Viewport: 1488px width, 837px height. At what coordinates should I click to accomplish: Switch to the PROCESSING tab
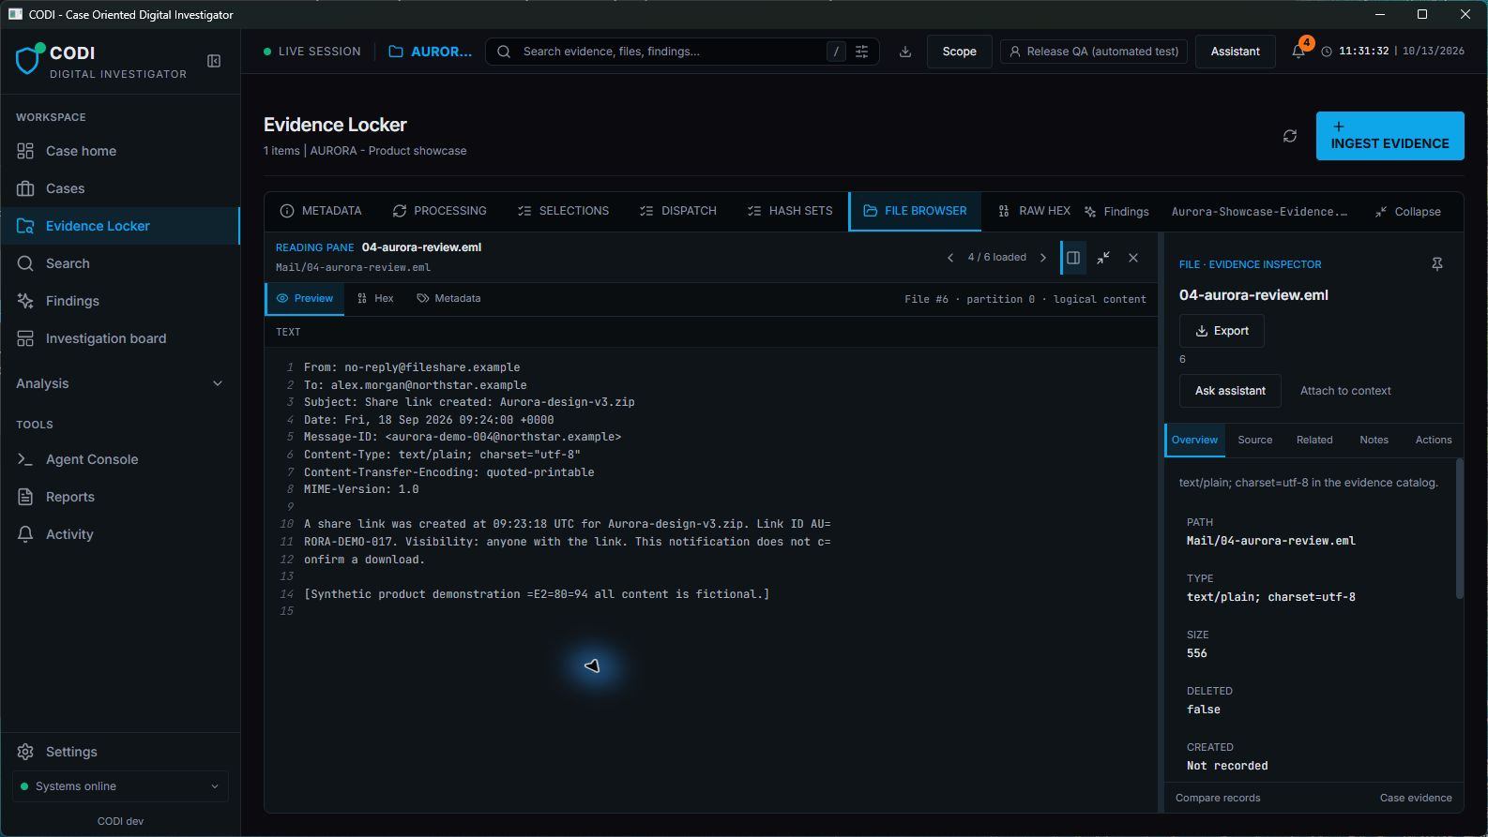[x=439, y=211]
